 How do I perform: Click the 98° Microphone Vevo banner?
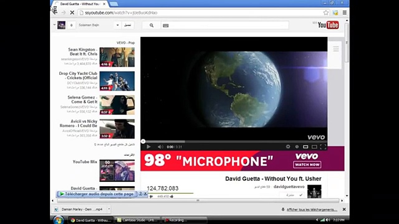tap(242, 161)
